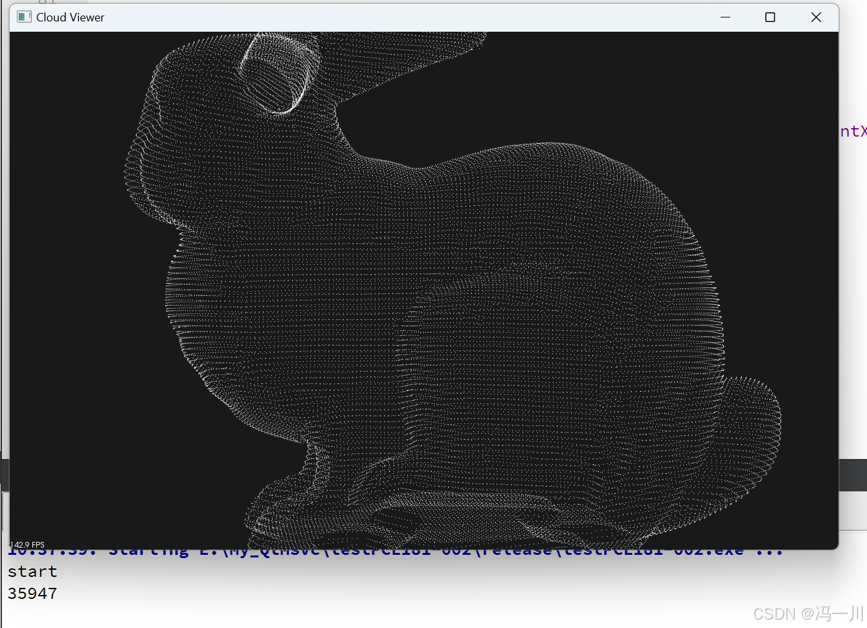
Task: Close the Cloud Viewer window
Action: click(x=816, y=17)
